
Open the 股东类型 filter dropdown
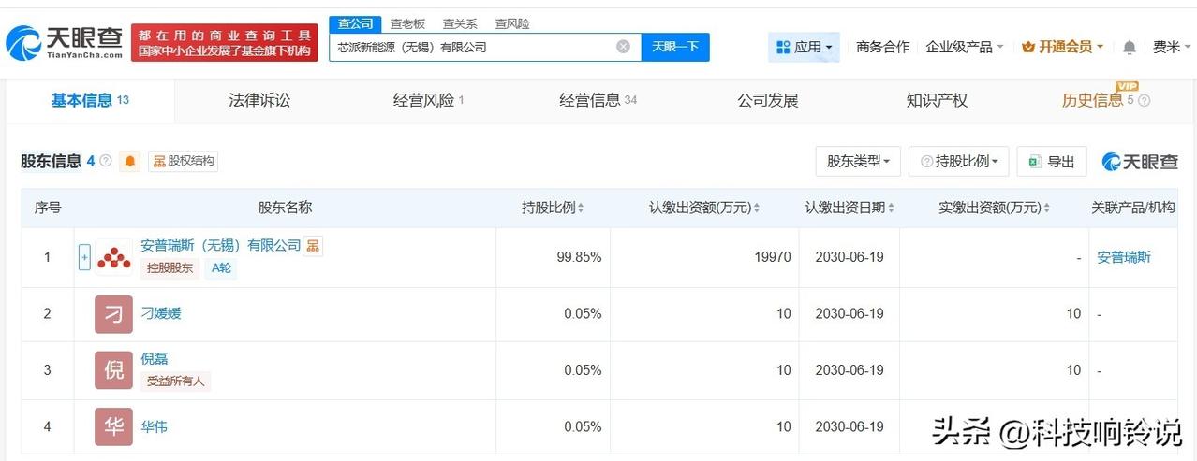pos(858,161)
